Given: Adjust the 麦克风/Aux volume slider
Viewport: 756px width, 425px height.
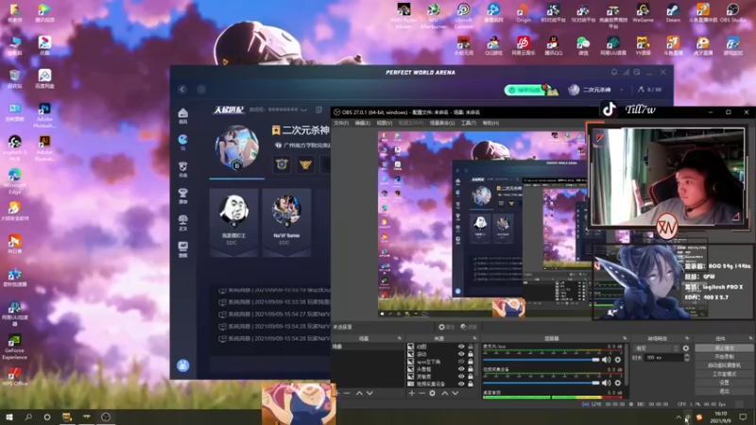Looking at the screenshot, I should tap(541, 360).
